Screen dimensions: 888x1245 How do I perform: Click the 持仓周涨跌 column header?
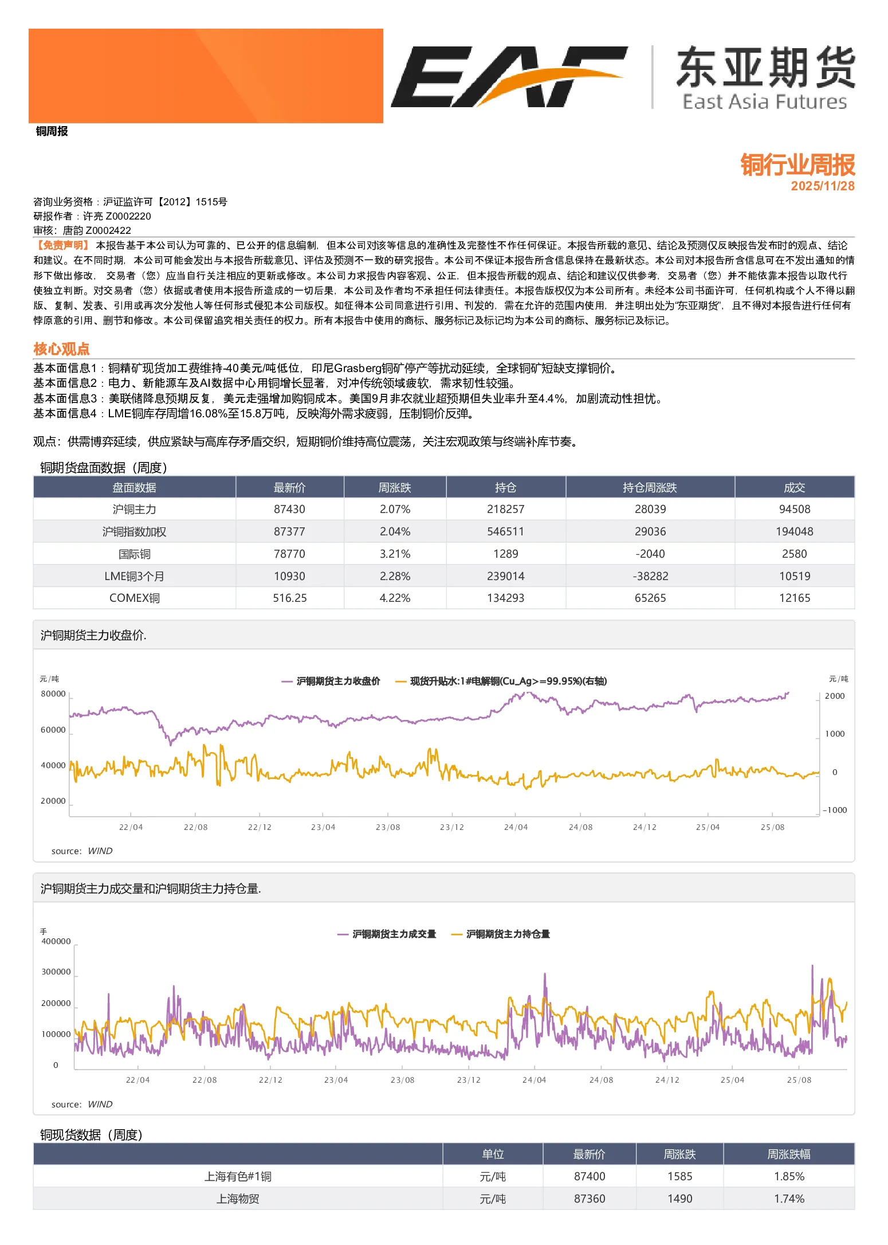tap(650, 488)
